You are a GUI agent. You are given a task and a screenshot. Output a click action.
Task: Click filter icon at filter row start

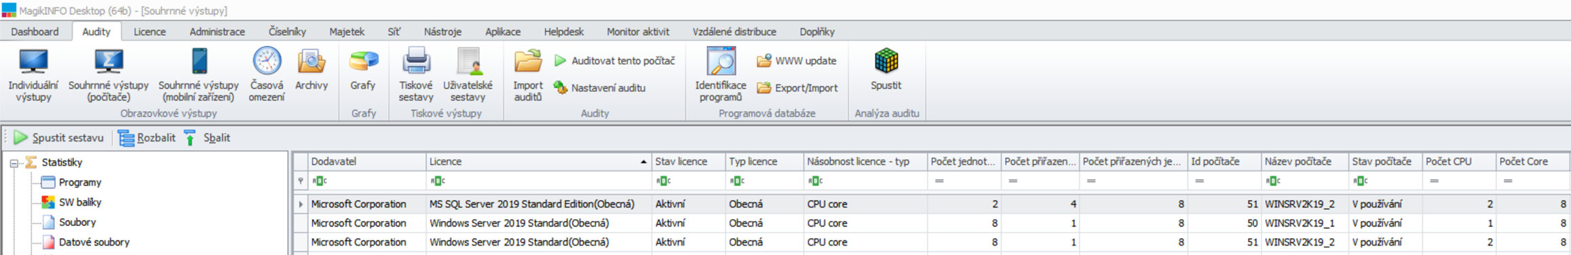[301, 181]
